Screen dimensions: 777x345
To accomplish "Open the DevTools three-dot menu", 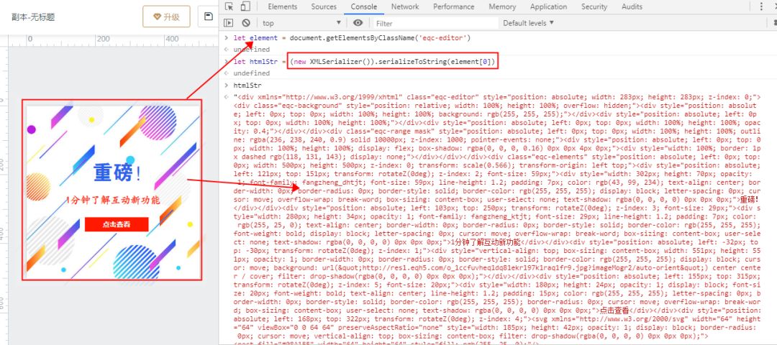I will pos(761,6).
